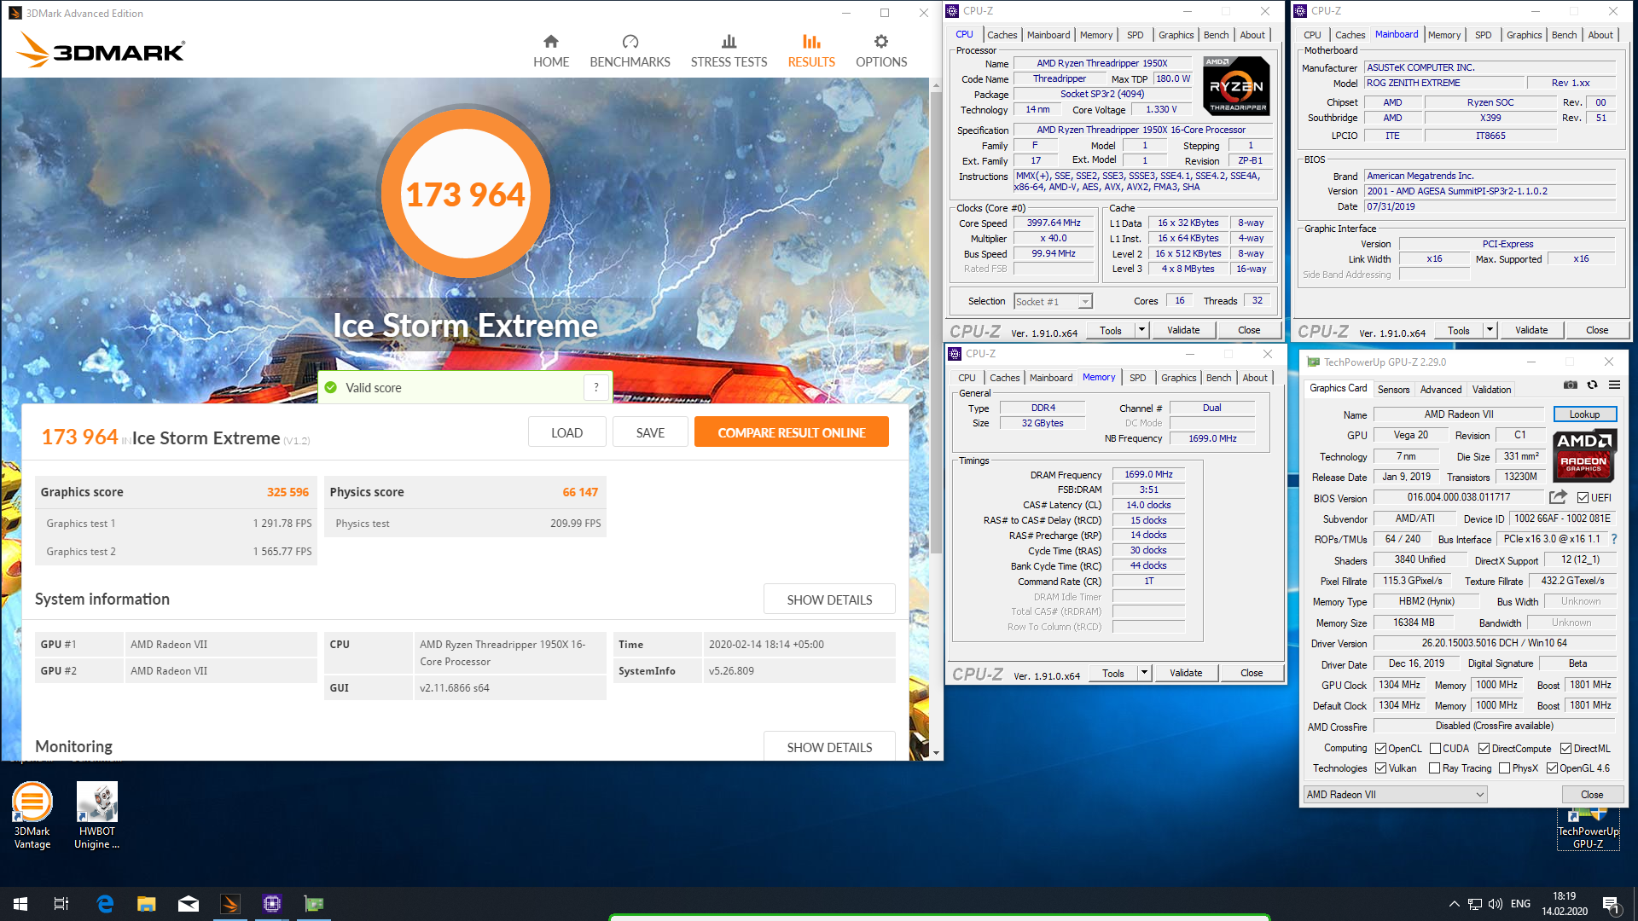Click the Close button in GPU-Z
1638x921 pixels.
pyautogui.click(x=1592, y=795)
